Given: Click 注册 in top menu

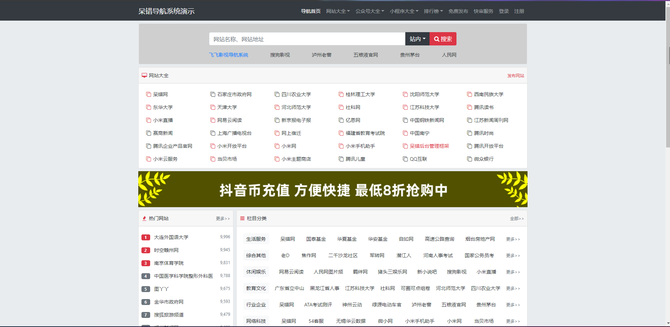Looking at the screenshot, I should (519, 11).
